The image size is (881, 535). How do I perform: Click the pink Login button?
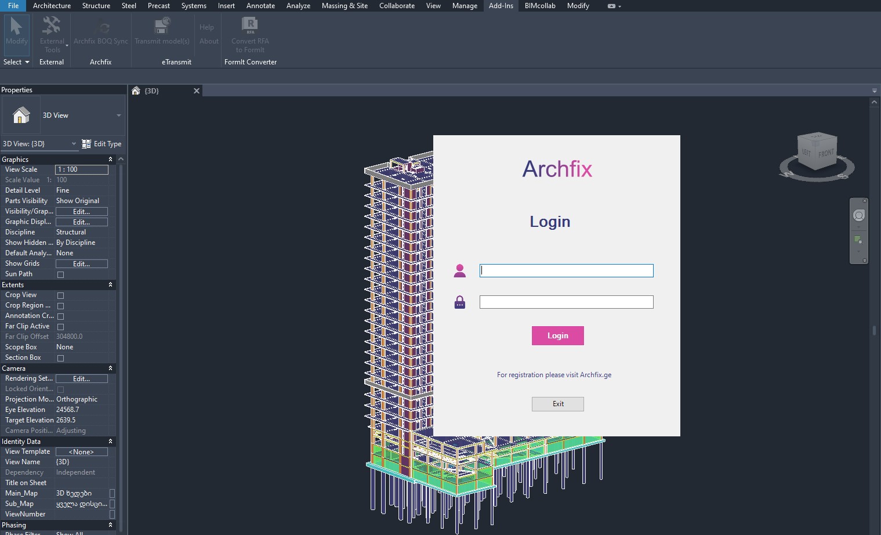[558, 335]
